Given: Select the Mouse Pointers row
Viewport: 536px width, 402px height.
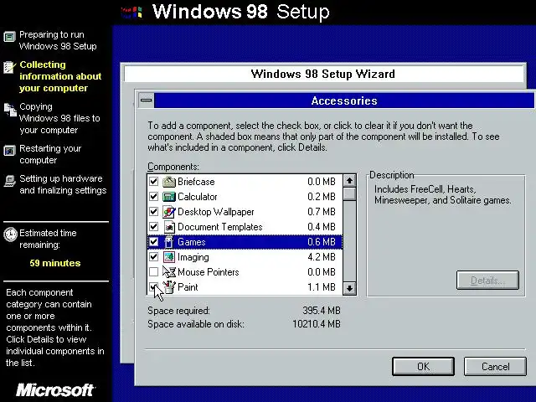Looking at the screenshot, I should click(245, 271).
